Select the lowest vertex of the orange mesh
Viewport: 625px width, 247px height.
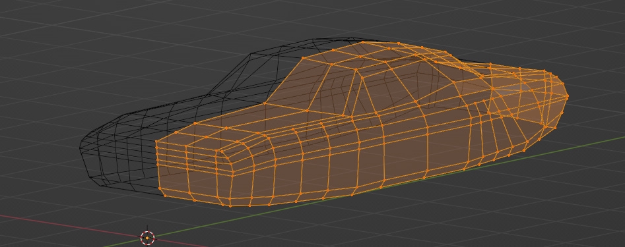(230, 206)
